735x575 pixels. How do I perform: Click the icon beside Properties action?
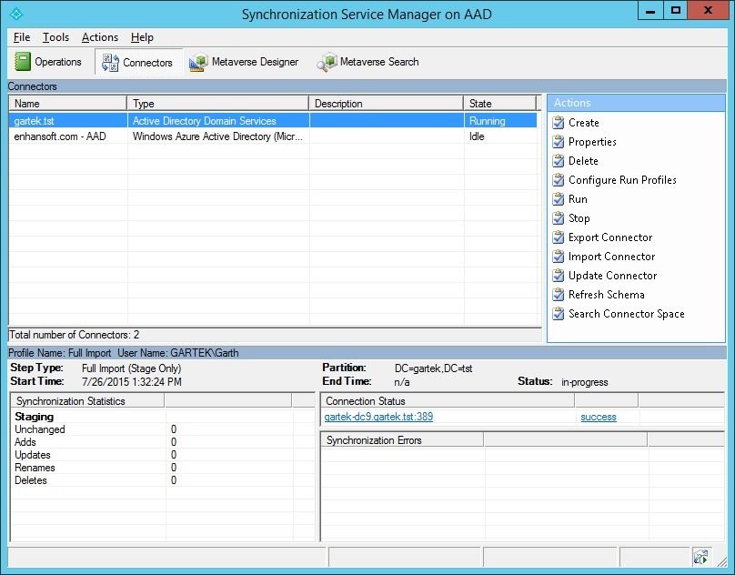559,142
